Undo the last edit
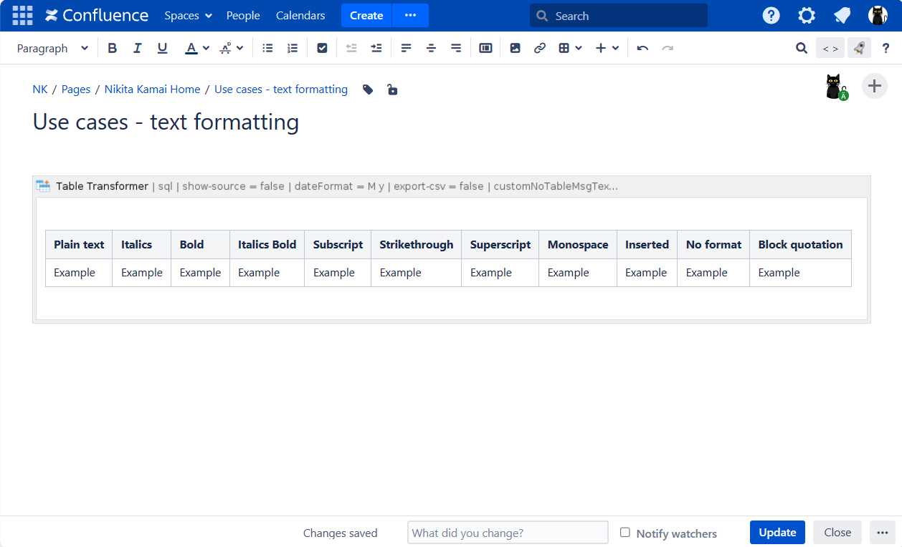This screenshot has width=902, height=547. (x=642, y=48)
